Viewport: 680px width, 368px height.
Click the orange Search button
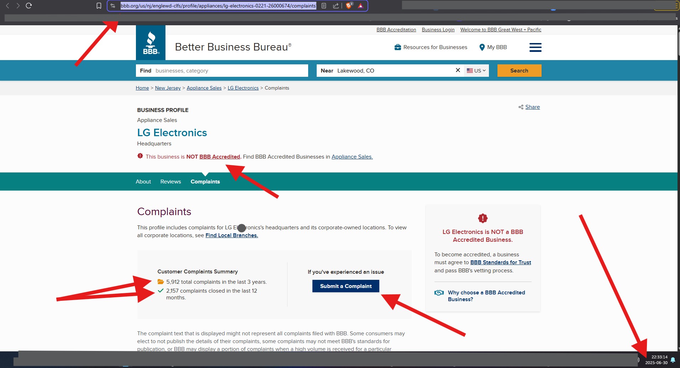[x=519, y=70]
